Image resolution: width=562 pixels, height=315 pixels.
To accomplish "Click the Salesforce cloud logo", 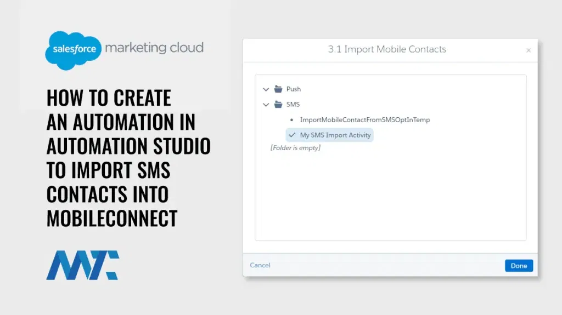I will coord(74,50).
